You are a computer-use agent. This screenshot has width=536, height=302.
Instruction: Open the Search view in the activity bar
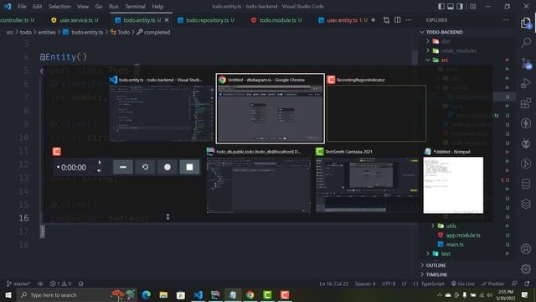pyautogui.click(x=526, y=43)
